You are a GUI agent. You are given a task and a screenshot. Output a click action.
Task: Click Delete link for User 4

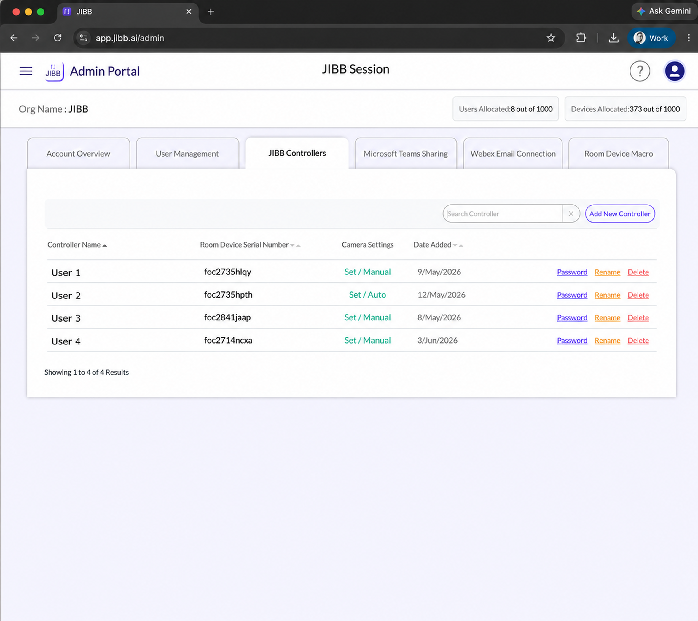pos(638,340)
